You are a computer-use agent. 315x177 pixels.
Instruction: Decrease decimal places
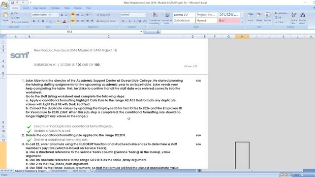coord(144,21)
